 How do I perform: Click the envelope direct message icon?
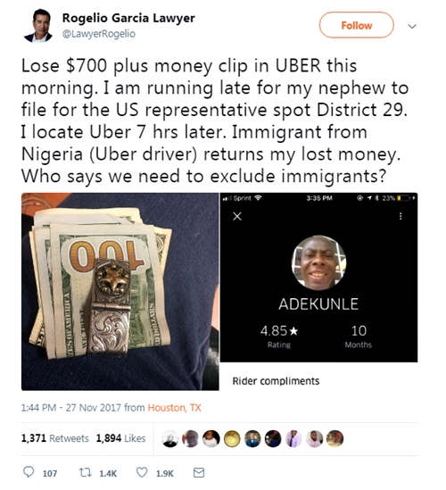pos(199,472)
